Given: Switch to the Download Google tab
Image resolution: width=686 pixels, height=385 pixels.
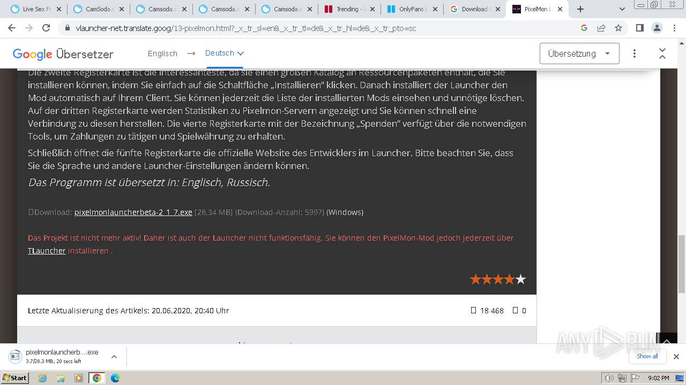Looking at the screenshot, I should [x=475, y=9].
